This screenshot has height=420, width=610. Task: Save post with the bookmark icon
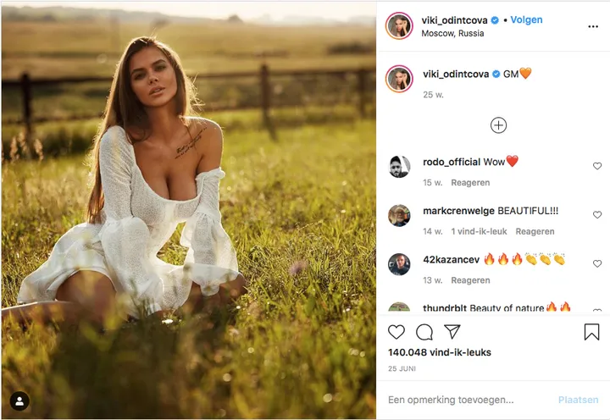coord(591,332)
